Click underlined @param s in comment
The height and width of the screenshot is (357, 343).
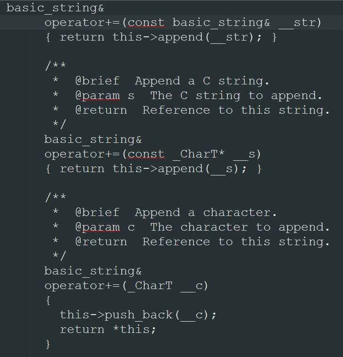point(105,96)
